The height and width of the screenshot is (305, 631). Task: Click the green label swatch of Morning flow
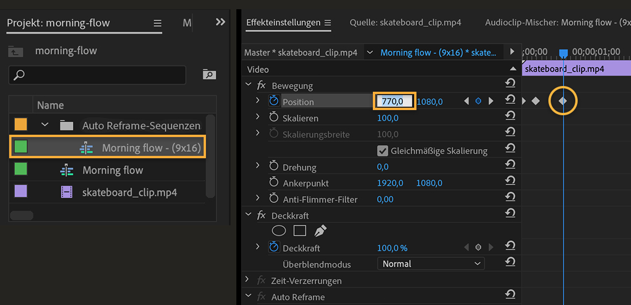(x=21, y=170)
